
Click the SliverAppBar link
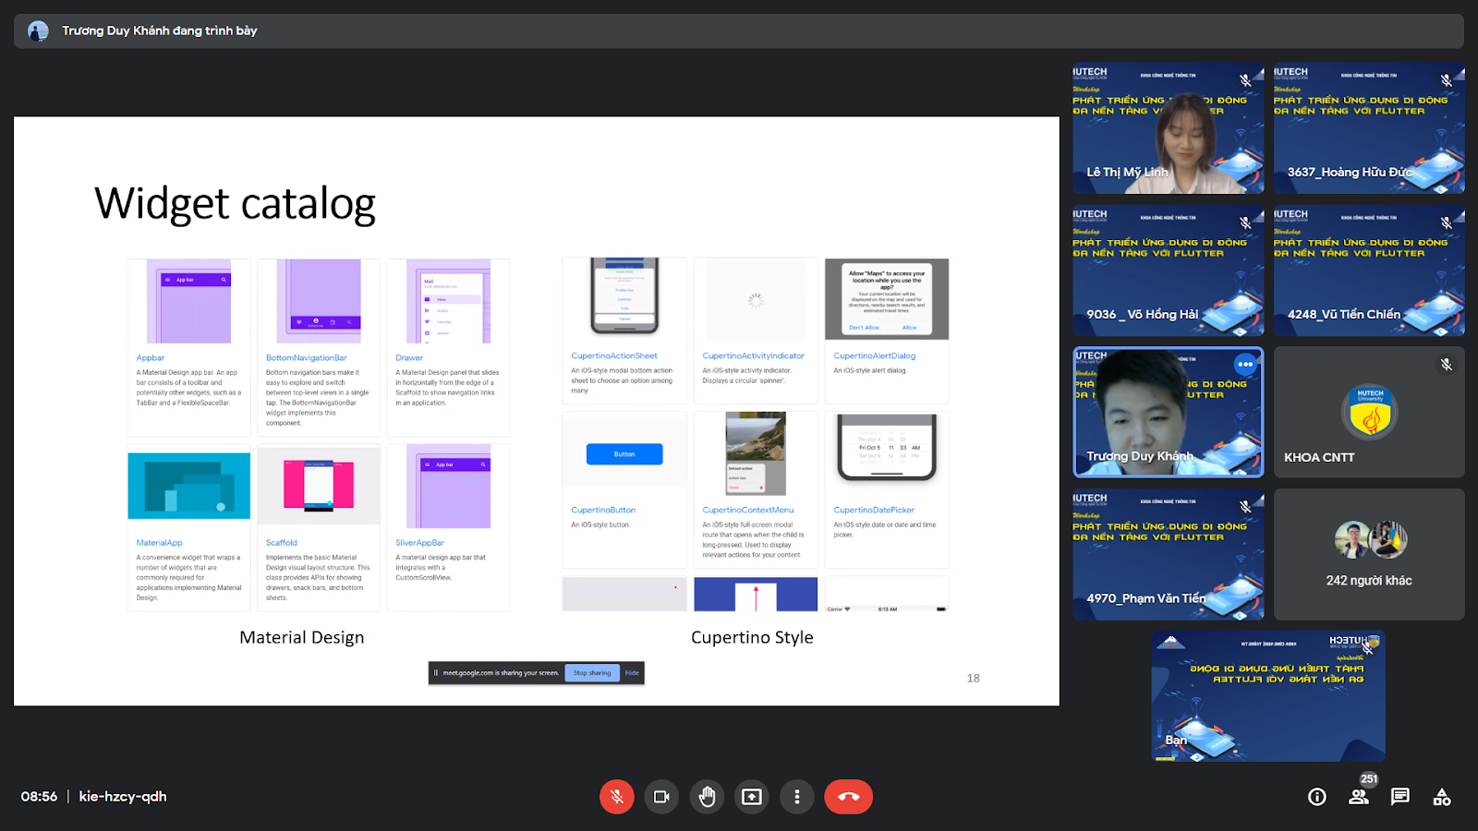(x=420, y=543)
